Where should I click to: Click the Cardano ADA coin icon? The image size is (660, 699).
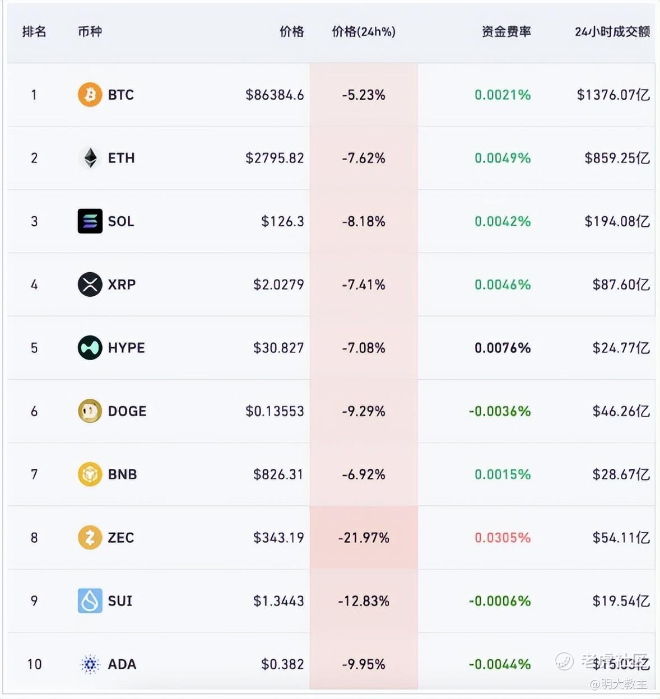90,664
